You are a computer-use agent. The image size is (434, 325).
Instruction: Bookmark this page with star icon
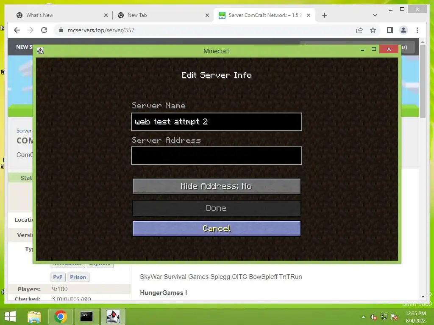pyautogui.click(x=373, y=30)
